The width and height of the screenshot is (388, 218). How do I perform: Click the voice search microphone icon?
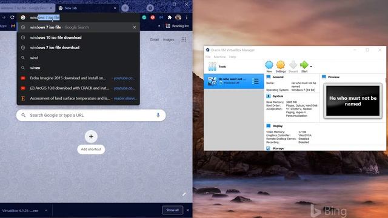coord(158,115)
